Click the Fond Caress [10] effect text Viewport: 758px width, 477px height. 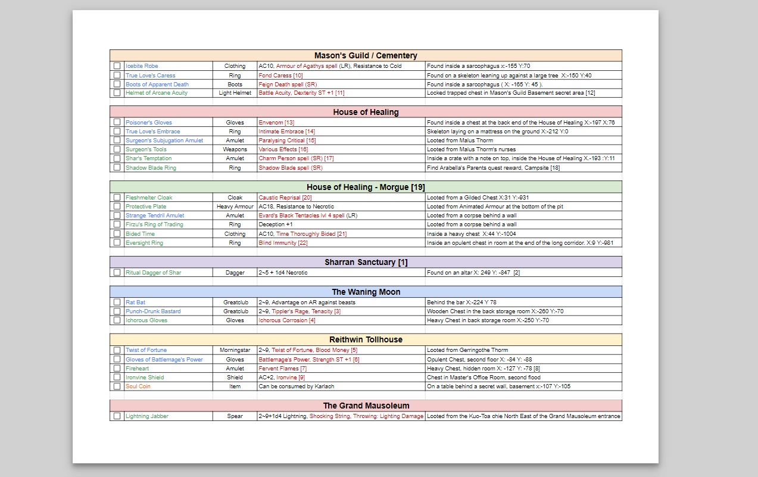pyautogui.click(x=280, y=76)
